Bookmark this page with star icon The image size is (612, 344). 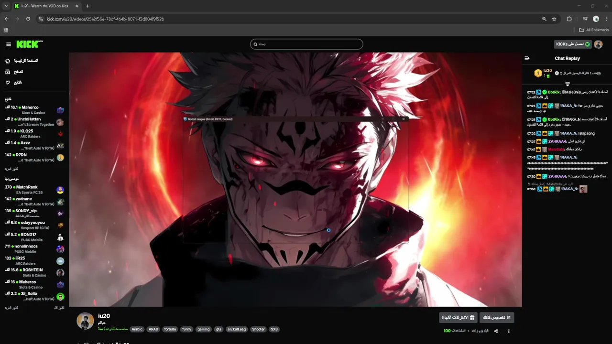pyautogui.click(x=554, y=19)
